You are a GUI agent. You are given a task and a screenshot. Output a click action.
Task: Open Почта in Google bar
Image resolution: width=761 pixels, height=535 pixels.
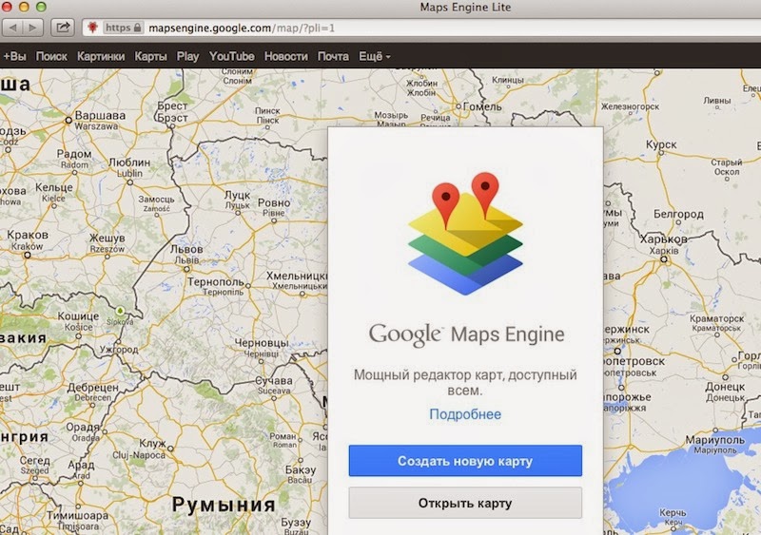pos(333,57)
